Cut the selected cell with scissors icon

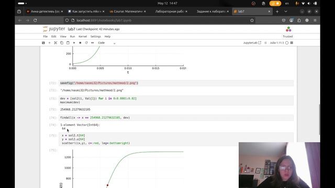[x=55, y=43]
